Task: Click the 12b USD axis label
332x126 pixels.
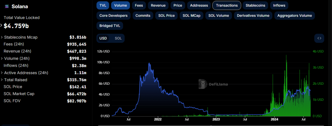Action: point(103,52)
